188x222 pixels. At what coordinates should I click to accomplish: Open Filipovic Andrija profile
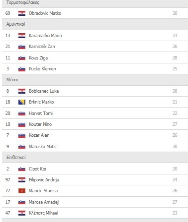[x=44, y=180]
